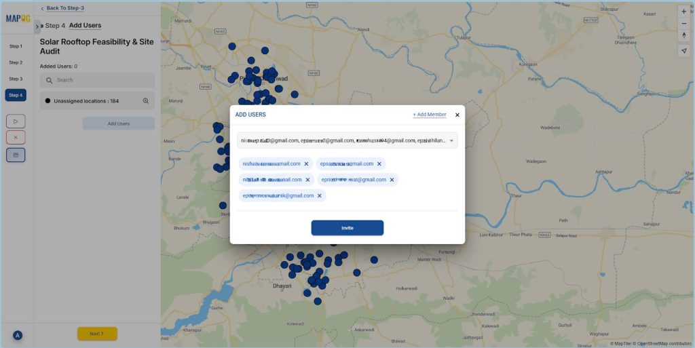Click the ADD USERS dialog title
The image size is (695, 348).
point(250,115)
